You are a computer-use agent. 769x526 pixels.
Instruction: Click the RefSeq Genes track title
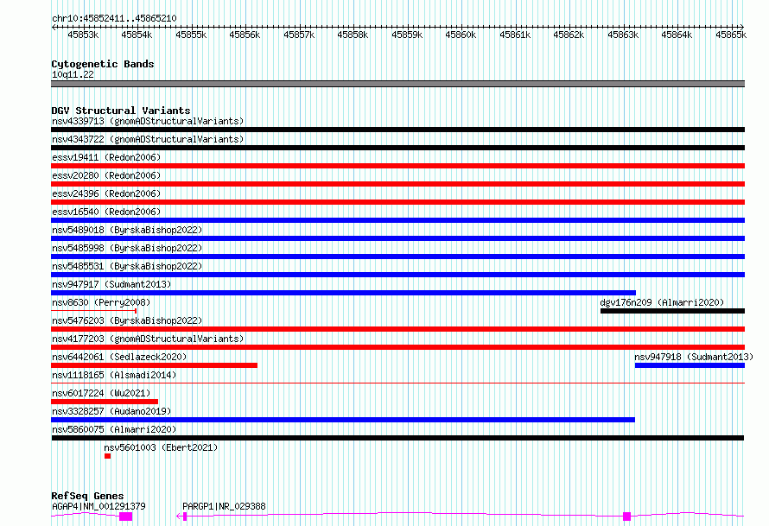pos(87,496)
